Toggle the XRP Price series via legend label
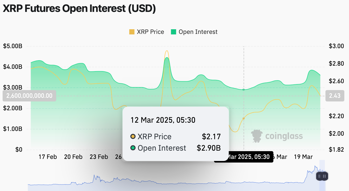Screen dimensions: 349x191 [x=150, y=32]
